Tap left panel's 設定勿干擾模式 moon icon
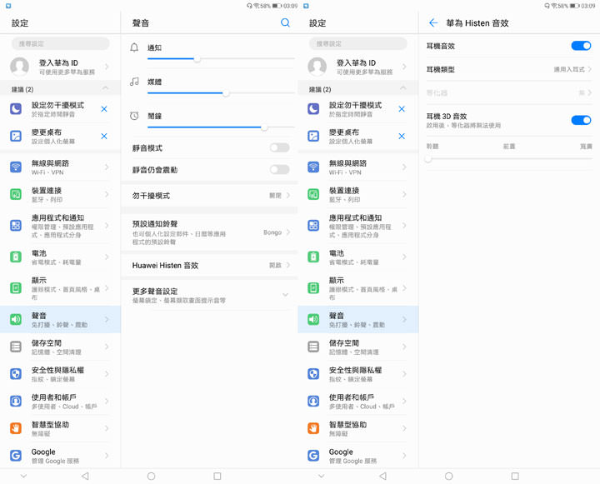The image size is (600, 484). (16, 109)
